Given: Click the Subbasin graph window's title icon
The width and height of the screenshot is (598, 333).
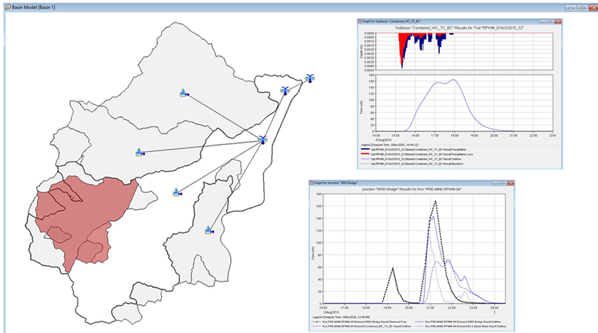Looking at the screenshot, I should coord(360,21).
